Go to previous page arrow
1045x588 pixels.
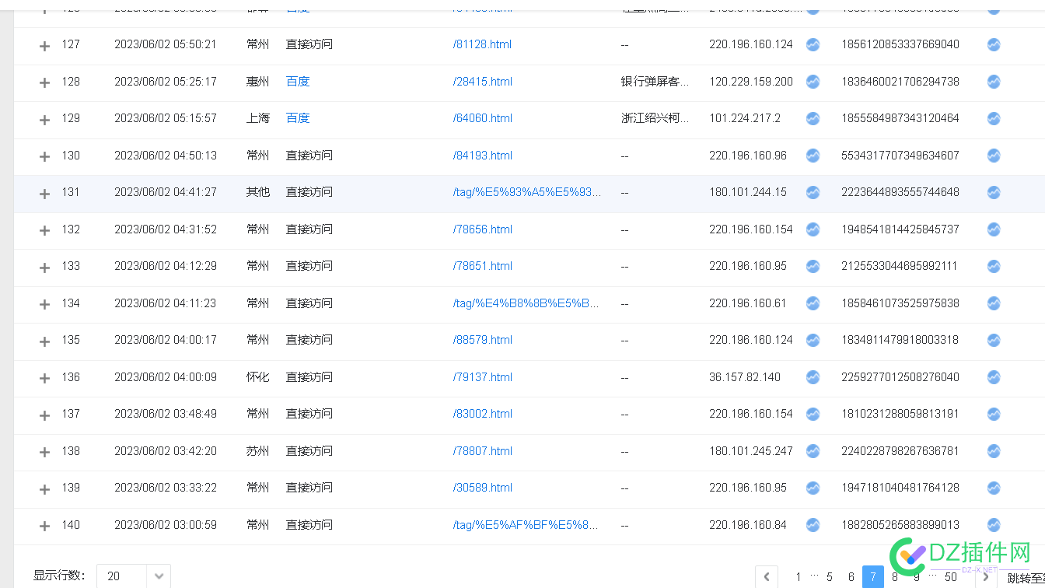767,576
